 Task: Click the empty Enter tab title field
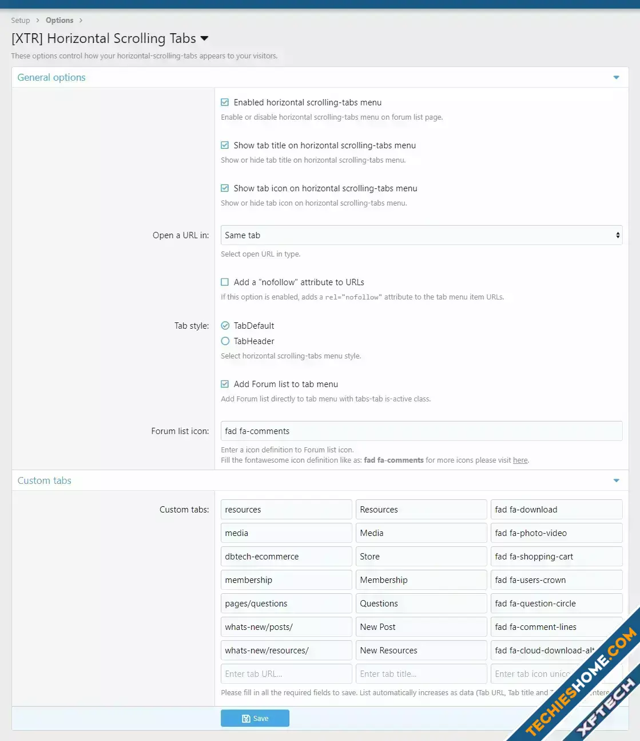(421, 674)
